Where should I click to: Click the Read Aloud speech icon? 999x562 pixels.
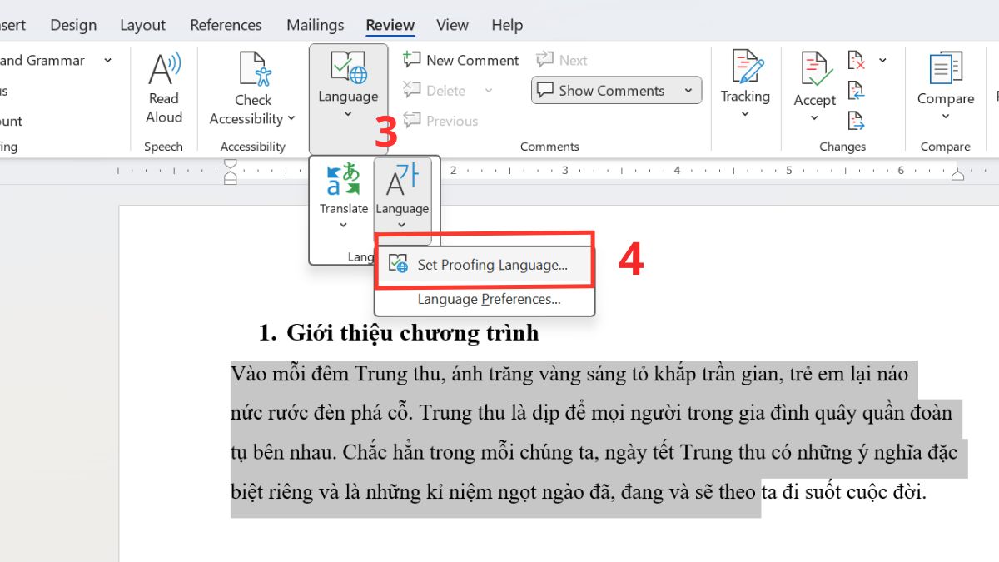click(164, 87)
